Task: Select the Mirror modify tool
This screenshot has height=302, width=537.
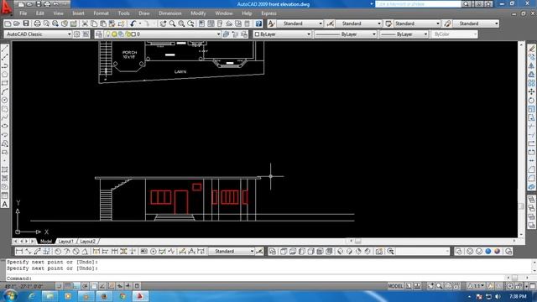Action: pyautogui.click(x=531, y=65)
